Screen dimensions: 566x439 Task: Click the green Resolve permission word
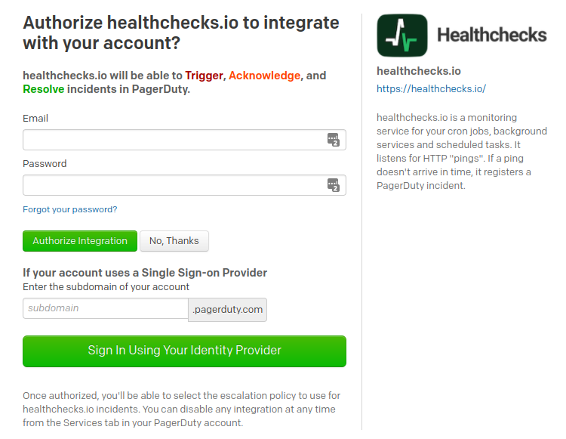43,89
